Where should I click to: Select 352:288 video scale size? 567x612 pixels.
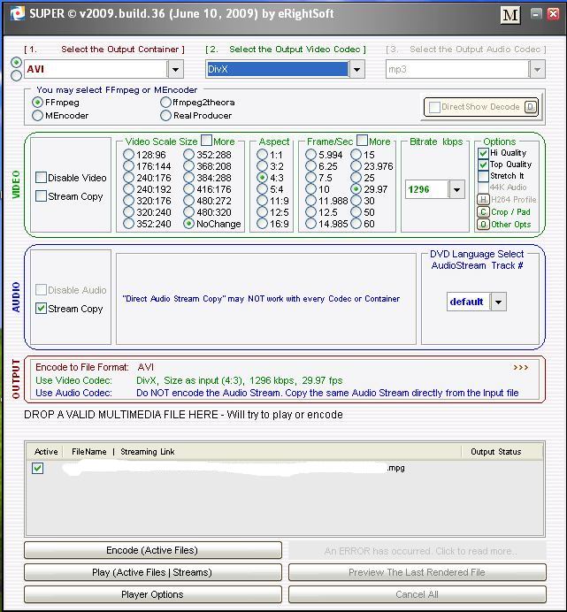(188, 155)
